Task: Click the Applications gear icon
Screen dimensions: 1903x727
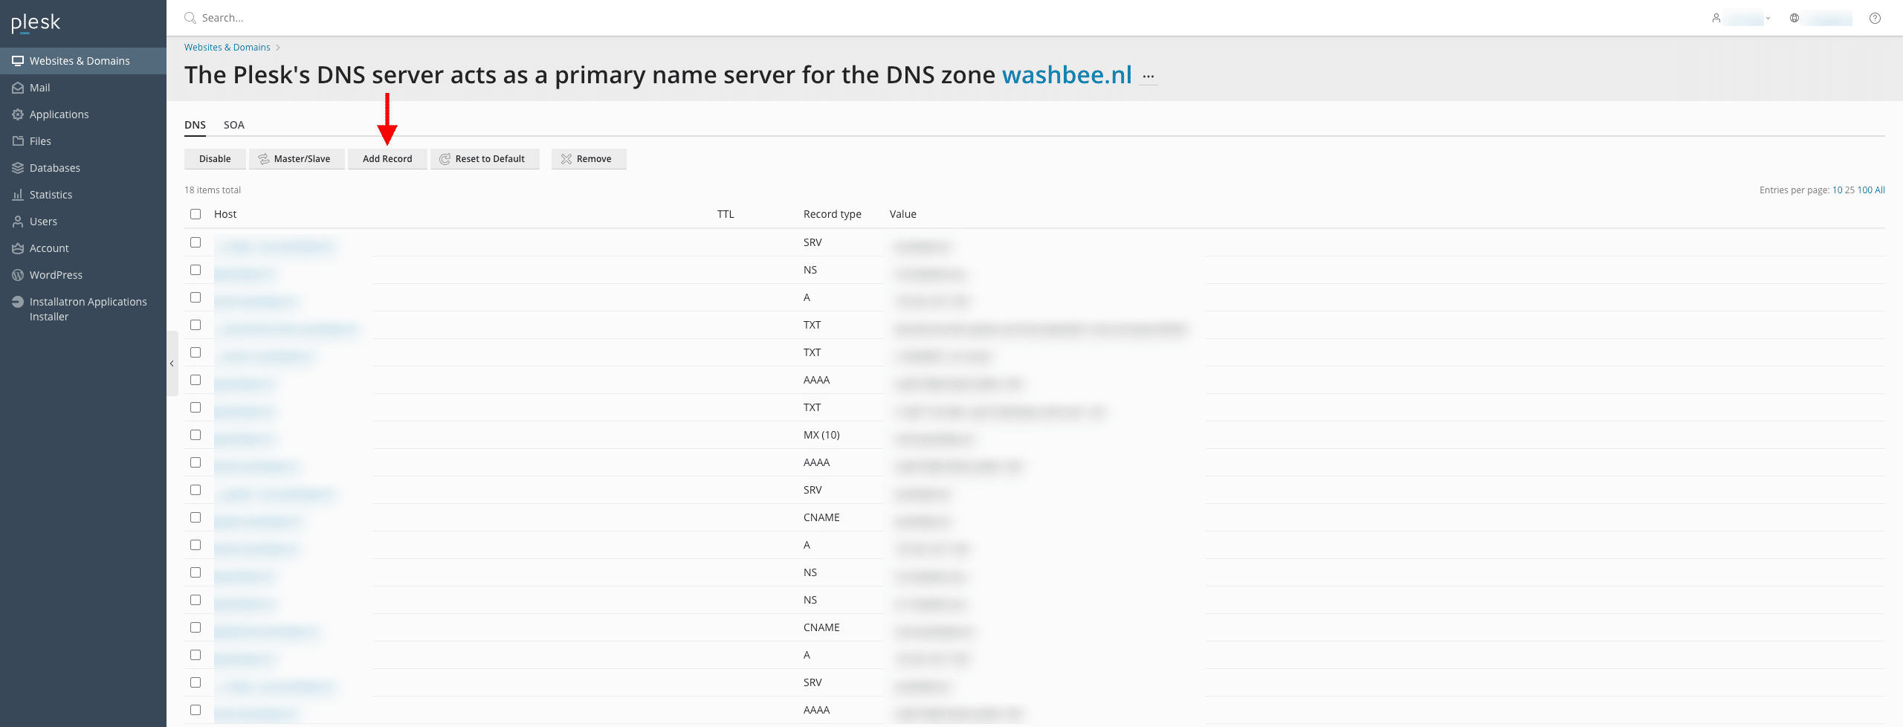Action: 18,114
